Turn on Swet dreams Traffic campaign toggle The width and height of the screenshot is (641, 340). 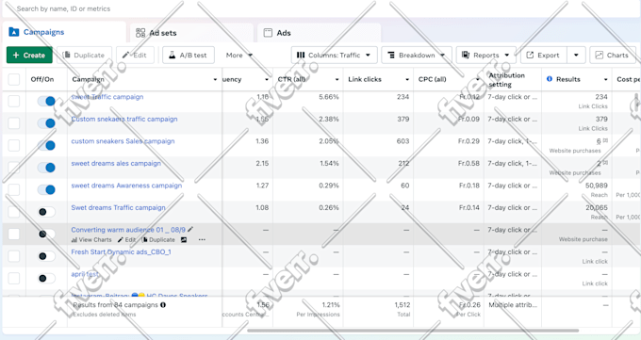(x=46, y=212)
